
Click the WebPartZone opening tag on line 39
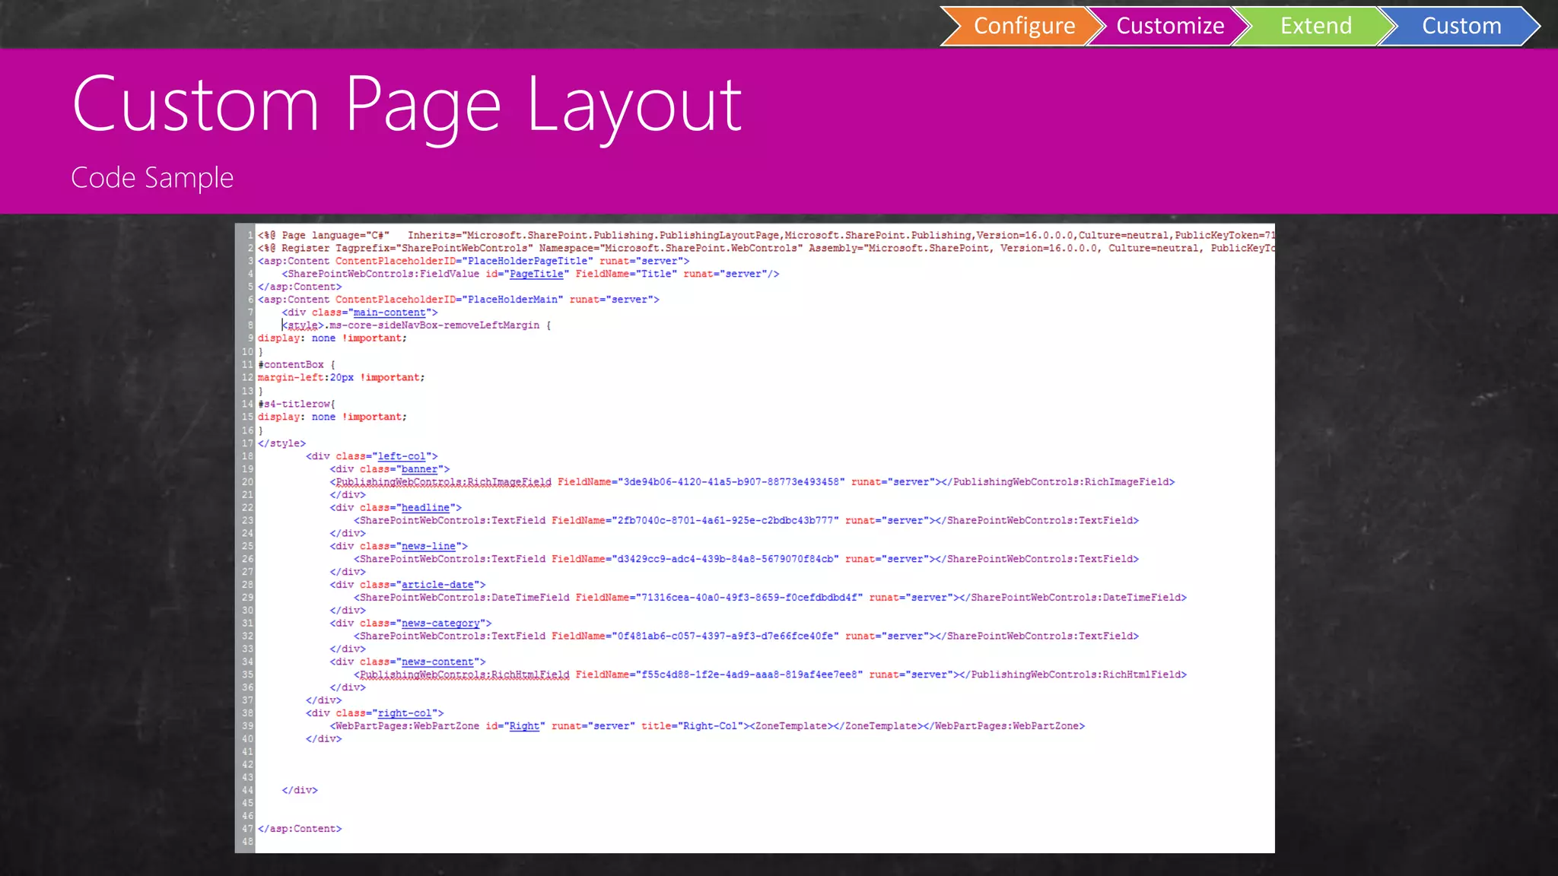[405, 726]
